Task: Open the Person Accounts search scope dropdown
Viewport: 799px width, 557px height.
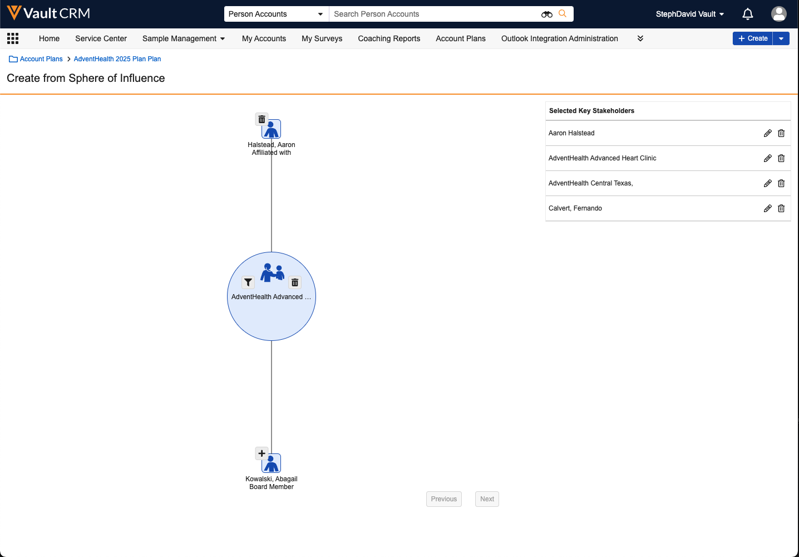Action: point(275,14)
